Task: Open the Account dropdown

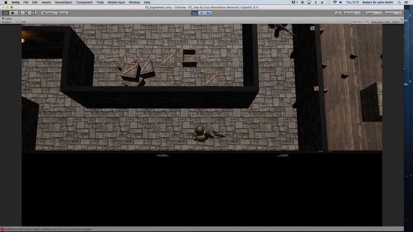Action: (352, 13)
